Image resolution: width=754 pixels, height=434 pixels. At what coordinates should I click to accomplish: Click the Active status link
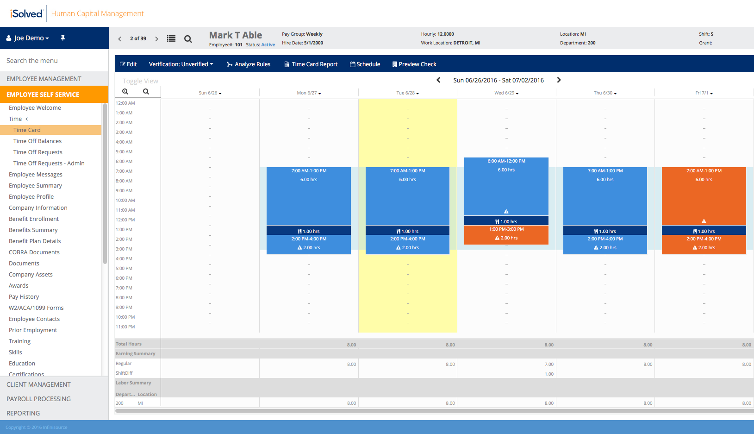pyautogui.click(x=268, y=45)
